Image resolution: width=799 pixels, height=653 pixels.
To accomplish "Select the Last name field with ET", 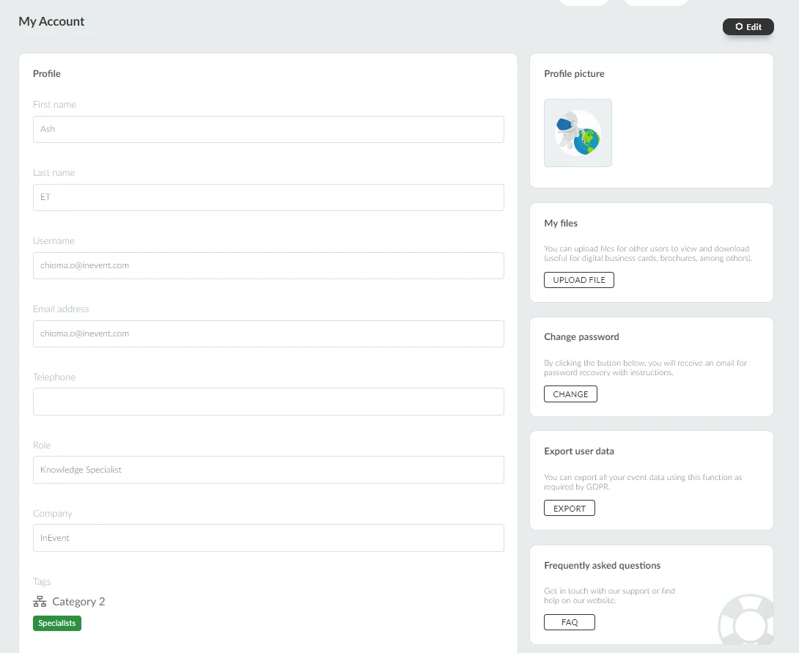I will click(268, 198).
